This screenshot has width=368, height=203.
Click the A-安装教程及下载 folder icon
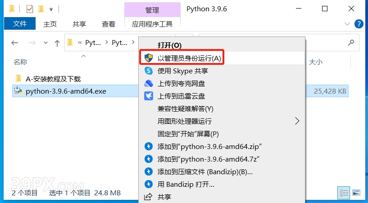point(18,78)
